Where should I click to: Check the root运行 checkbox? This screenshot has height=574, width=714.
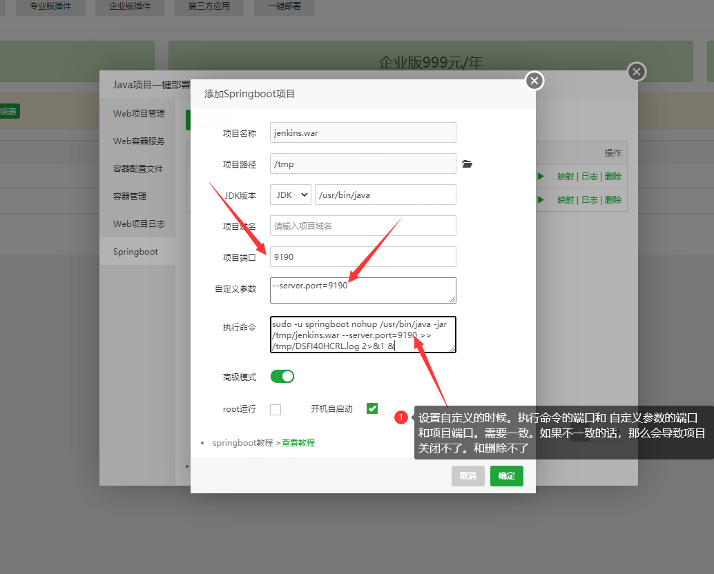276,409
